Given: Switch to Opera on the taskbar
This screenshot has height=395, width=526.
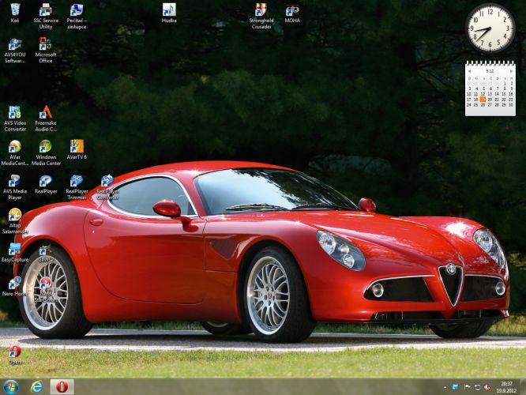Looking at the screenshot, I should (x=62, y=387).
